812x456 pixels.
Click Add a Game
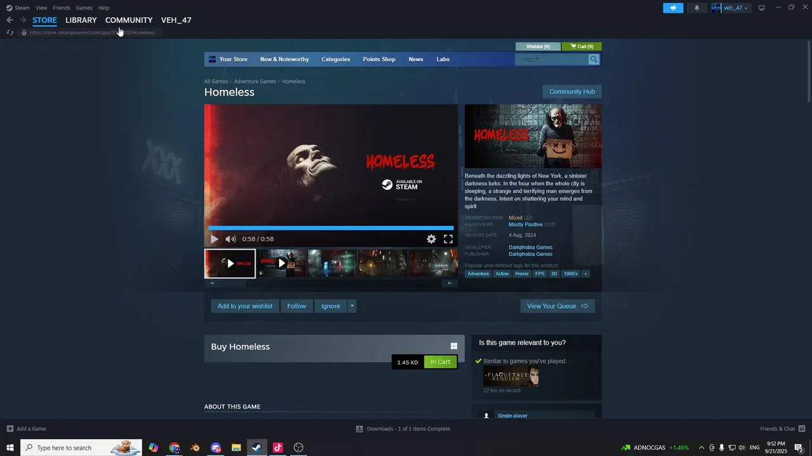pos(26,429)
